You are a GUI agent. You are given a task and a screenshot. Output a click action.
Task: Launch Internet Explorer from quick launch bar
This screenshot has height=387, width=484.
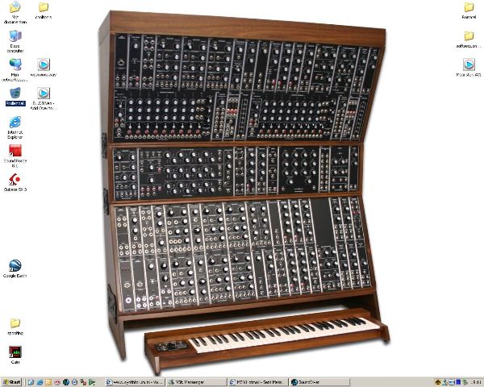click(40, 382)
